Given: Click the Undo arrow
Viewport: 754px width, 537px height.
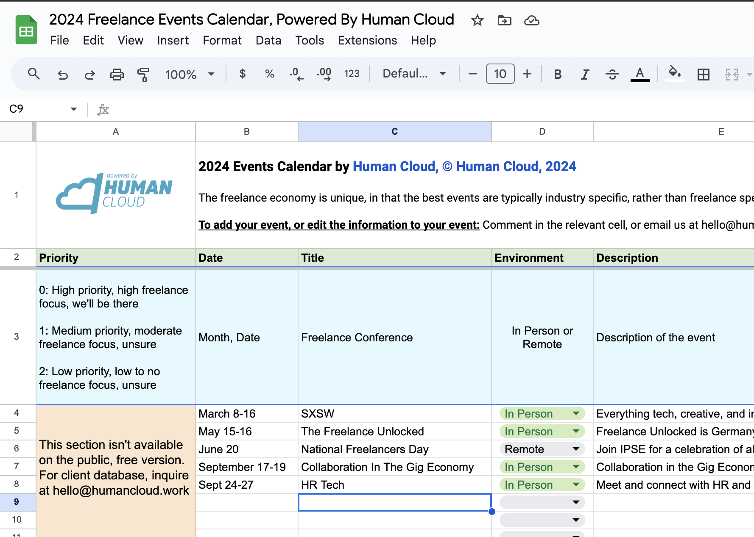Looking at the screenshot, I should [63, 75].
